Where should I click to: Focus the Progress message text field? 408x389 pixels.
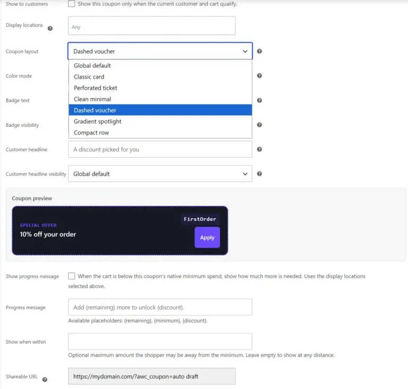(x=160, y=307)
